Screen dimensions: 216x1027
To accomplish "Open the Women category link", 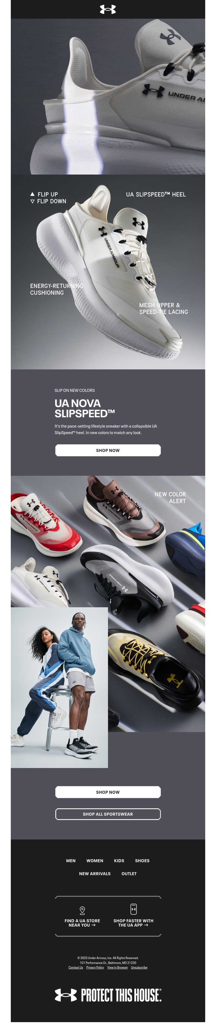I will pos(95,861).
